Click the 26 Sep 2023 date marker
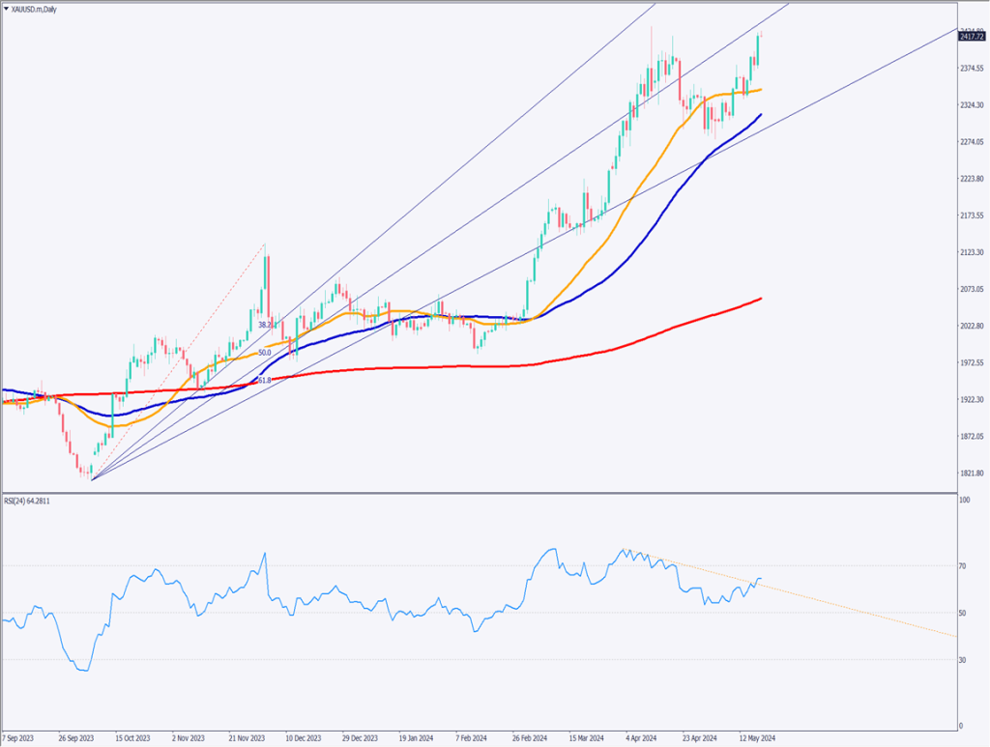Image resolution: width=990 pixels, height=747 pixels. 75,736
